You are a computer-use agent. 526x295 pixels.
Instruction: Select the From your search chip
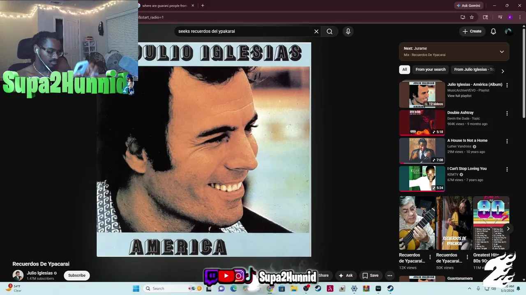[x=430, y=70]
